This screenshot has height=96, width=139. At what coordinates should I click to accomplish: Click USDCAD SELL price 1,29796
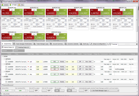[x=29, y=36]
